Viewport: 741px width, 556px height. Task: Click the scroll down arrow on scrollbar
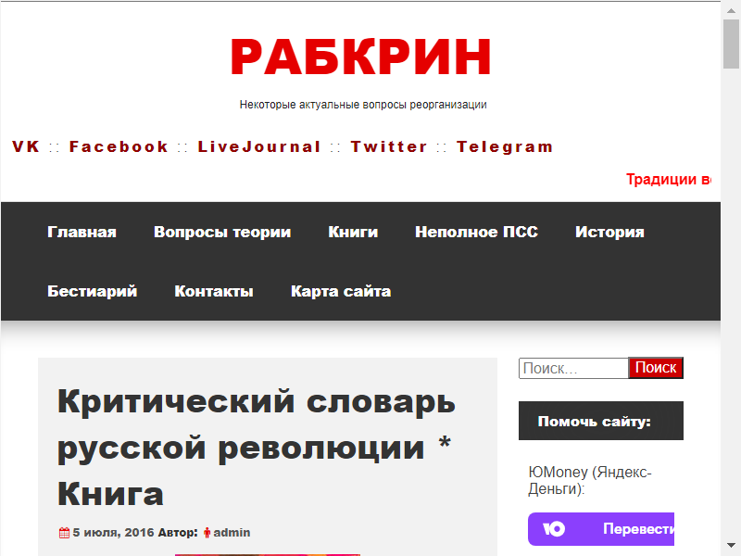click(x=731, y=546)
